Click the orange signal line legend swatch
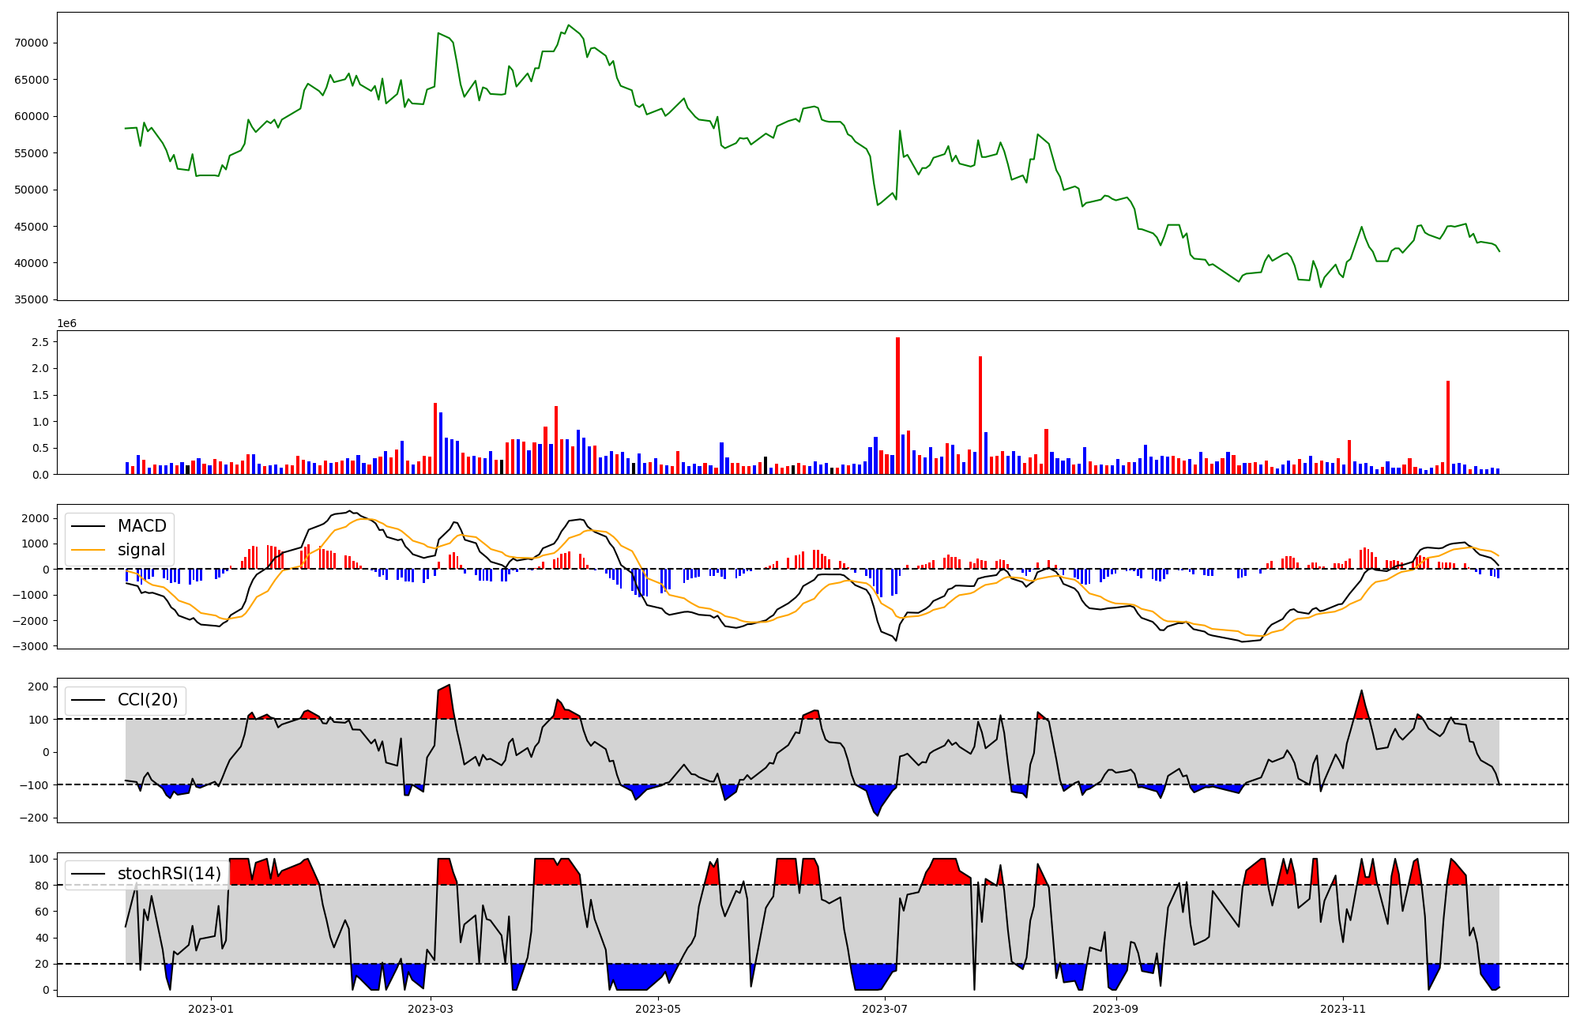This screenshot has width=1580, height=1027. pyautogui.click(x=87, y=550)
